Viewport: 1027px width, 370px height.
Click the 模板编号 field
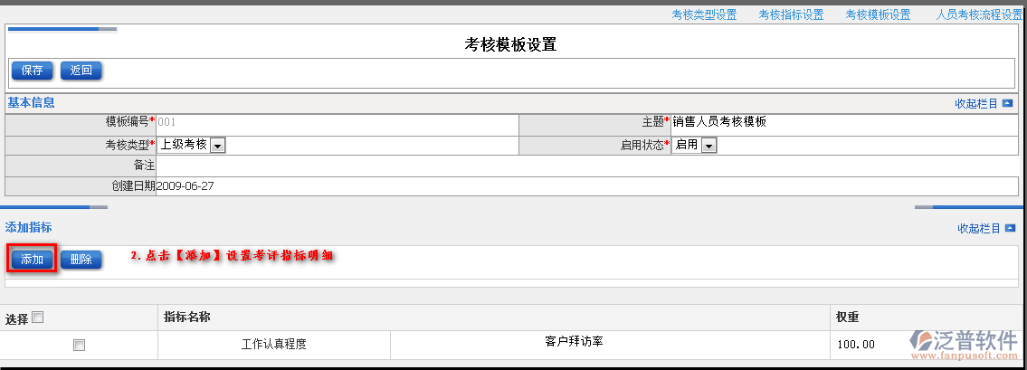click(335, 123)
